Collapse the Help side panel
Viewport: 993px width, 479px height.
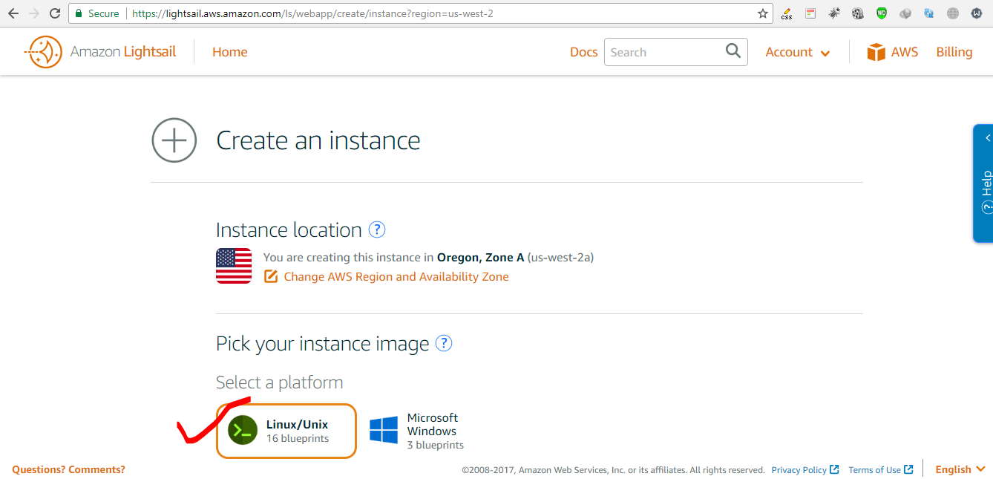(x=987, y=137)
